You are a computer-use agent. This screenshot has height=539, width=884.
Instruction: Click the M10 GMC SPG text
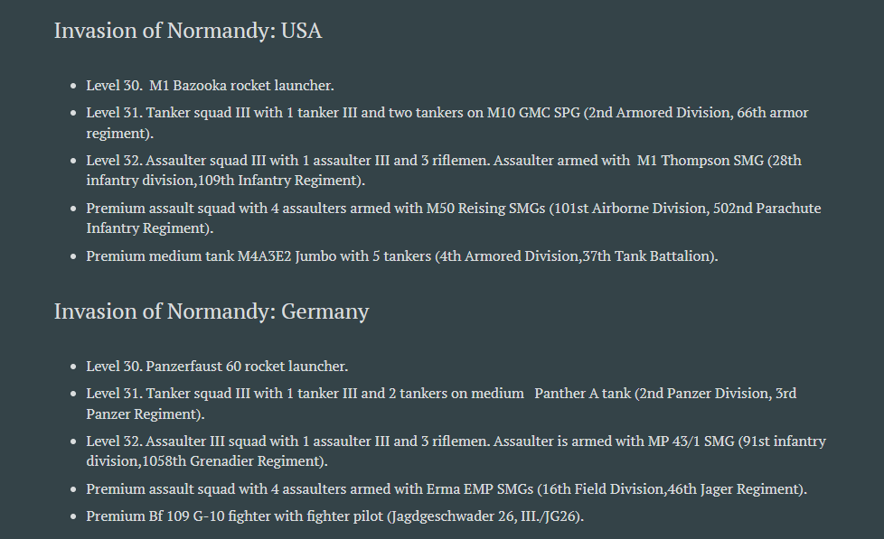click(533, 113)
